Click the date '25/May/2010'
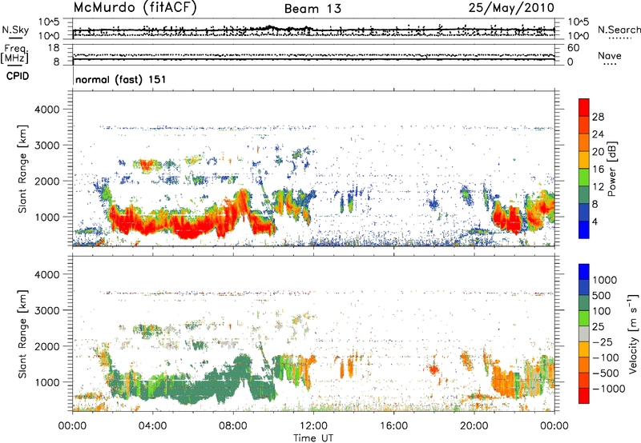The image size is (641, 443). (511, 8)
